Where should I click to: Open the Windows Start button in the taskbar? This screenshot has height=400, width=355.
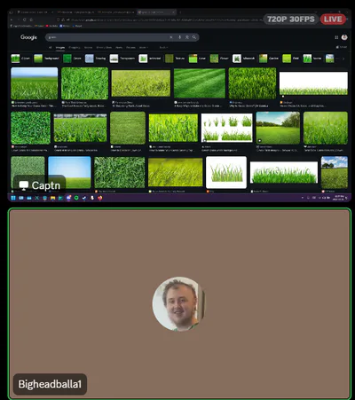click(13, 198)
